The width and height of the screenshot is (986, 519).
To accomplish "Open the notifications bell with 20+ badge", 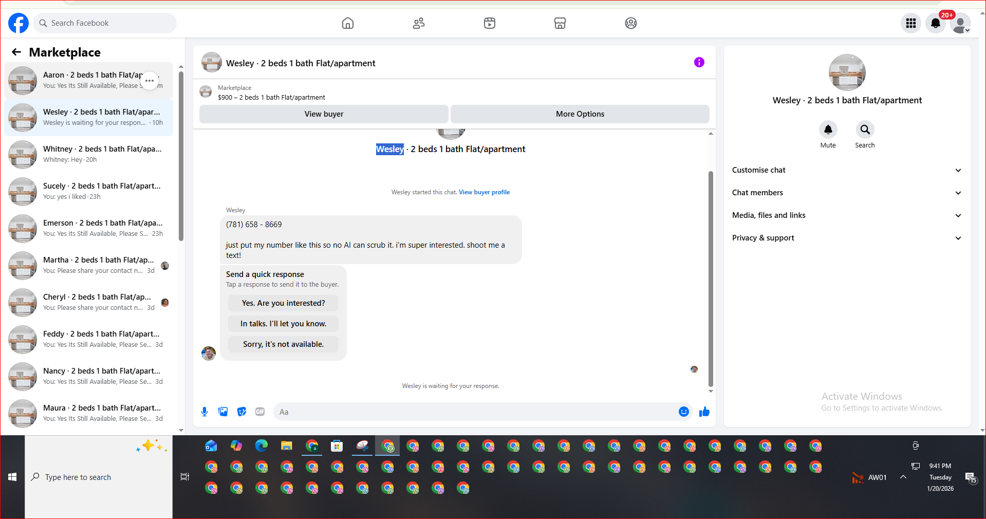I will pyautogui.click(x=936, y=23).
